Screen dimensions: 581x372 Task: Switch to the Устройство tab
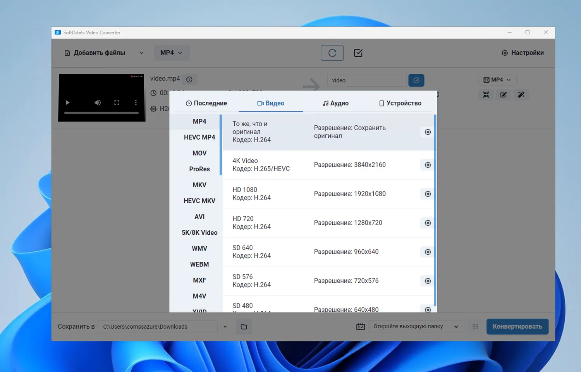click(400, 103)
